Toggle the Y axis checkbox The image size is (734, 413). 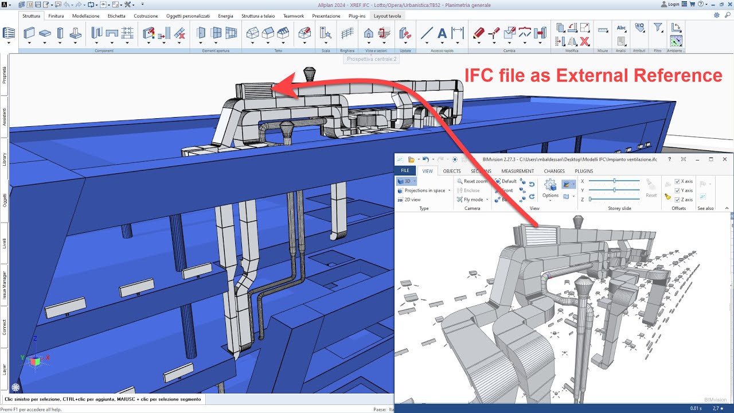click(677, 190)
